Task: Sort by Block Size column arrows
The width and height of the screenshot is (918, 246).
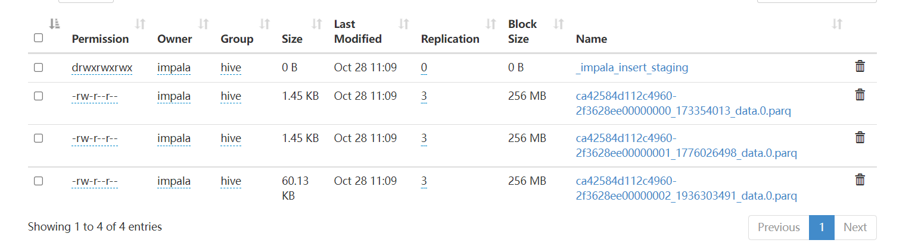Action: click(x=558, y=24)
